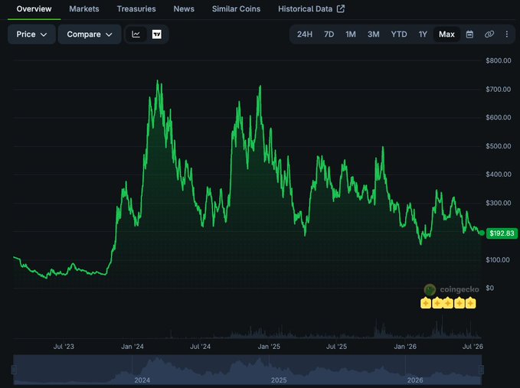Select the 1M time range
Viewport: 520px width, 388px height.
click(x=351, y=34)
